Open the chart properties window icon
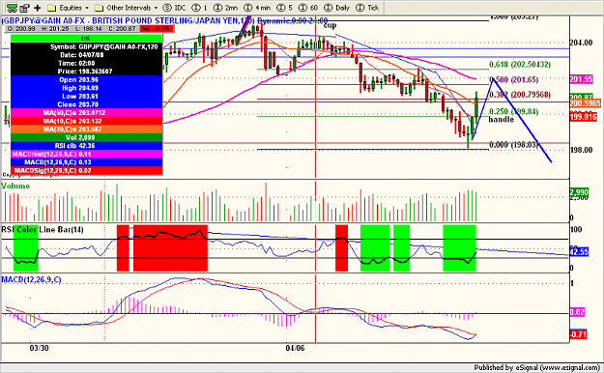Viewport: 604px width, 373px height. (x=25, y=8)
